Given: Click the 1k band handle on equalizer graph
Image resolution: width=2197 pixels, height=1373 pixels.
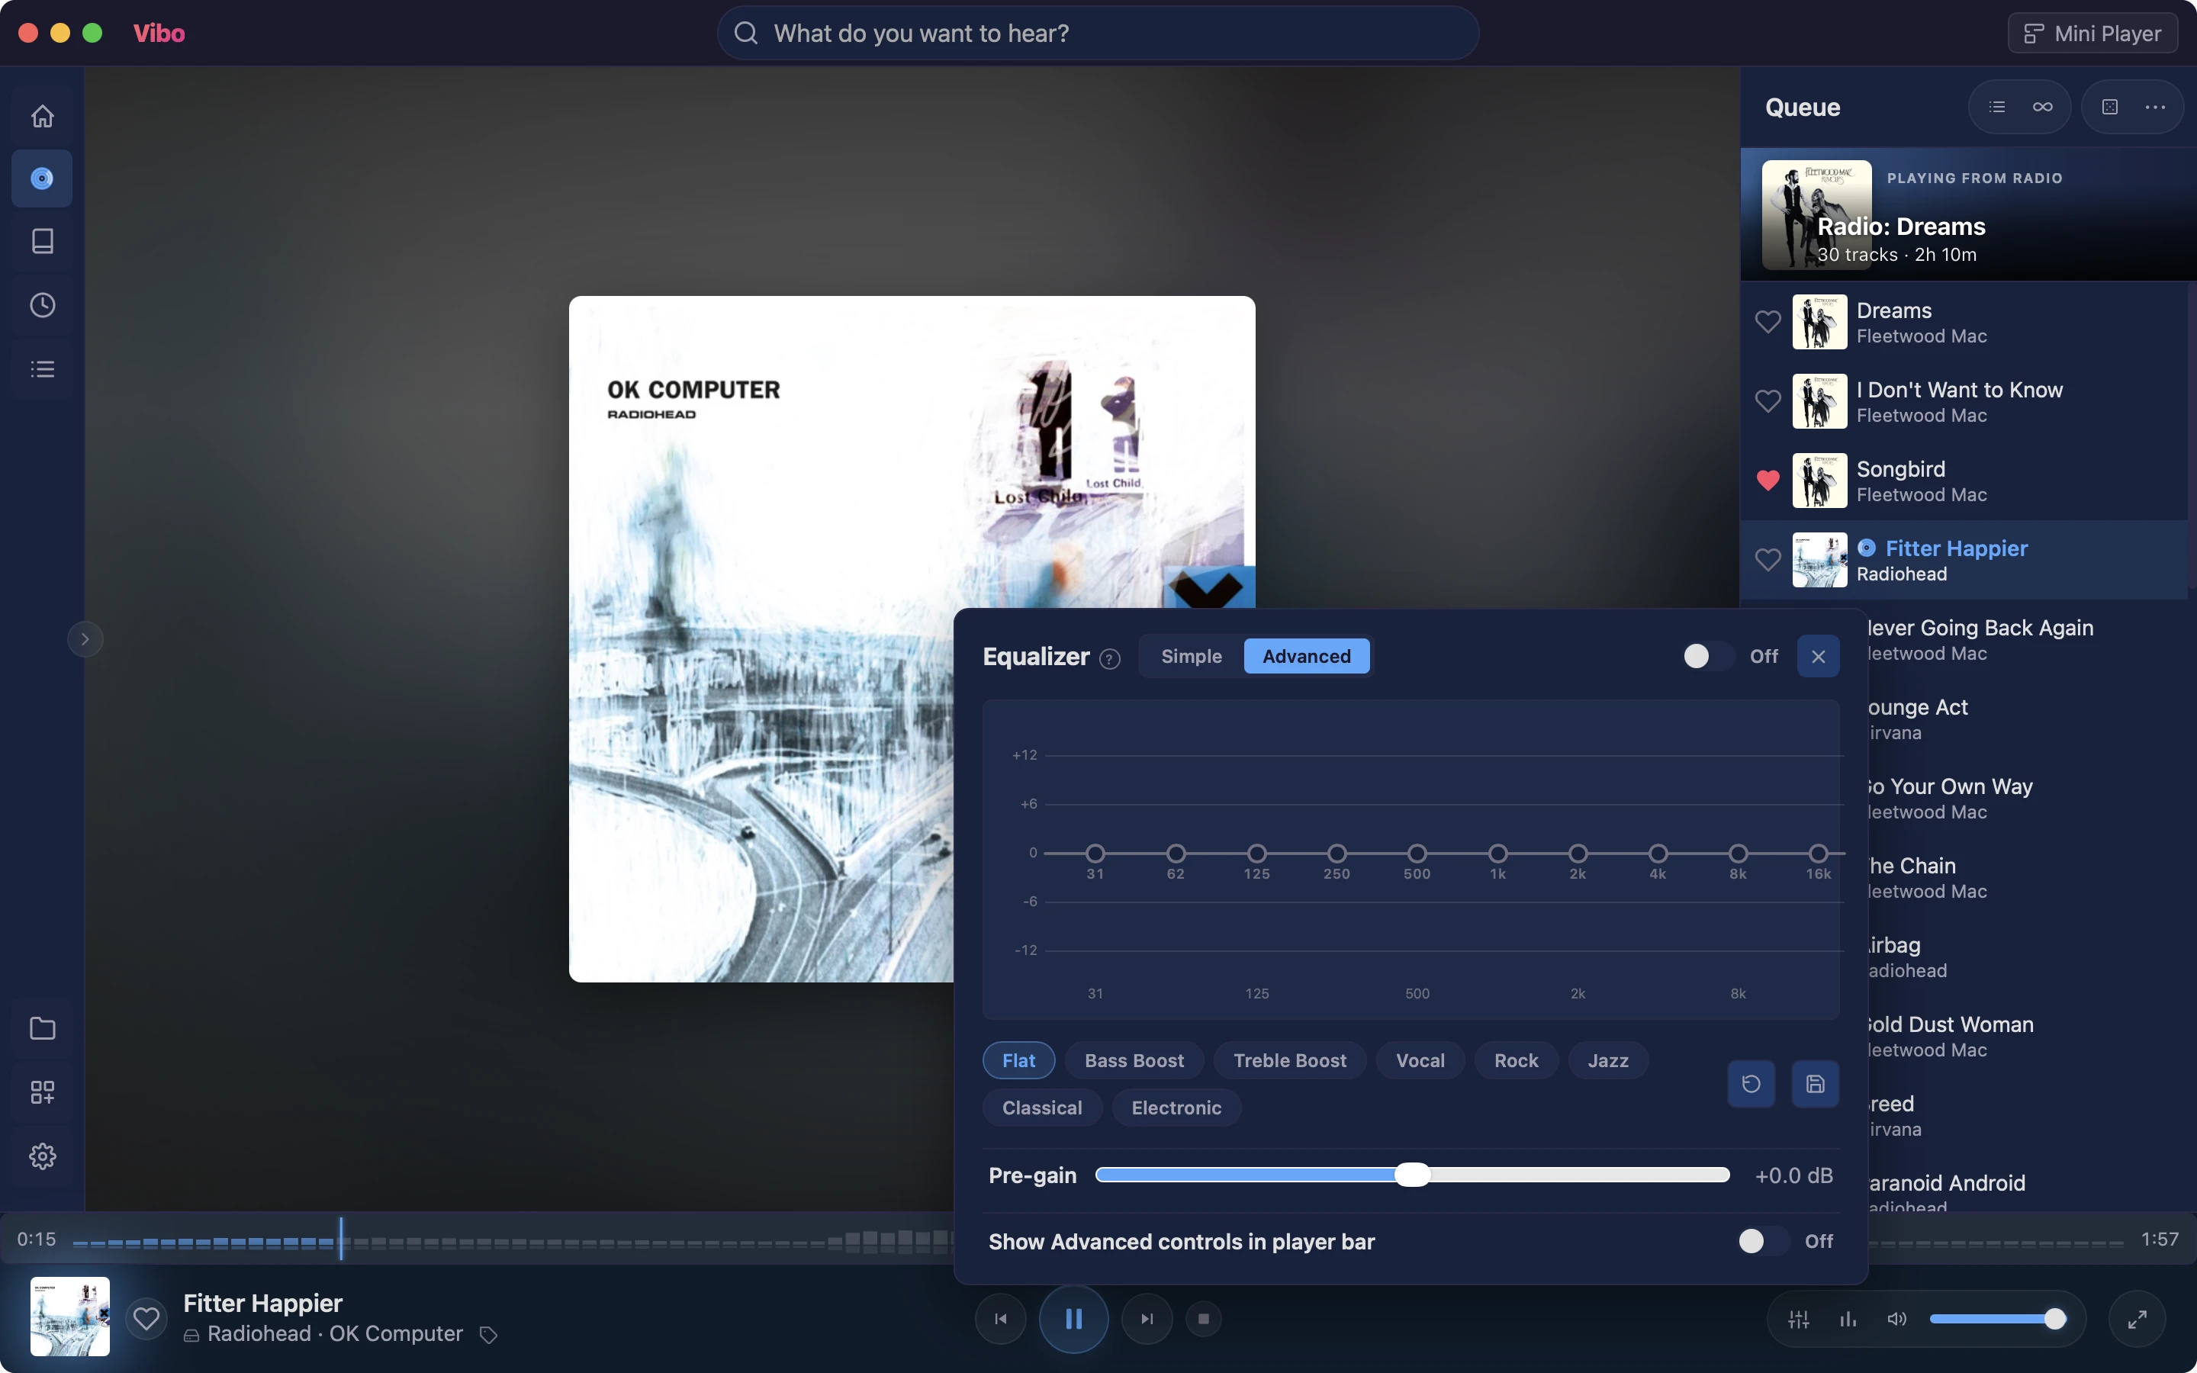Looking at the screenshot, I should tap(1498, 854).
